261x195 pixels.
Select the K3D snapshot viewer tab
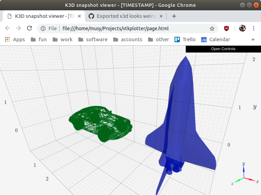(43, 16)
